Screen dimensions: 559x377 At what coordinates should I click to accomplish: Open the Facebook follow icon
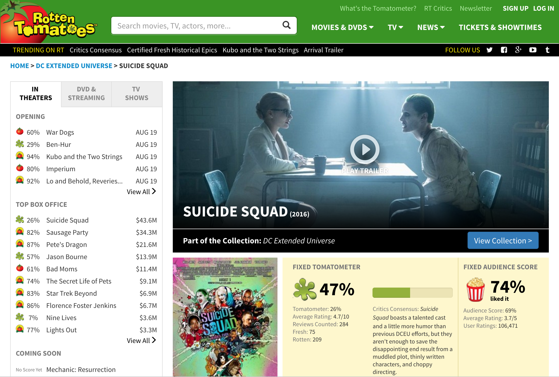click(504, 50)
